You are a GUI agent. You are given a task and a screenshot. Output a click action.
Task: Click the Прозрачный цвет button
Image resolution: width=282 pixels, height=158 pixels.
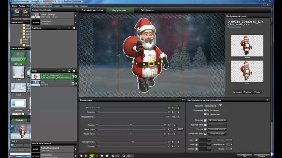click(217, 134)
